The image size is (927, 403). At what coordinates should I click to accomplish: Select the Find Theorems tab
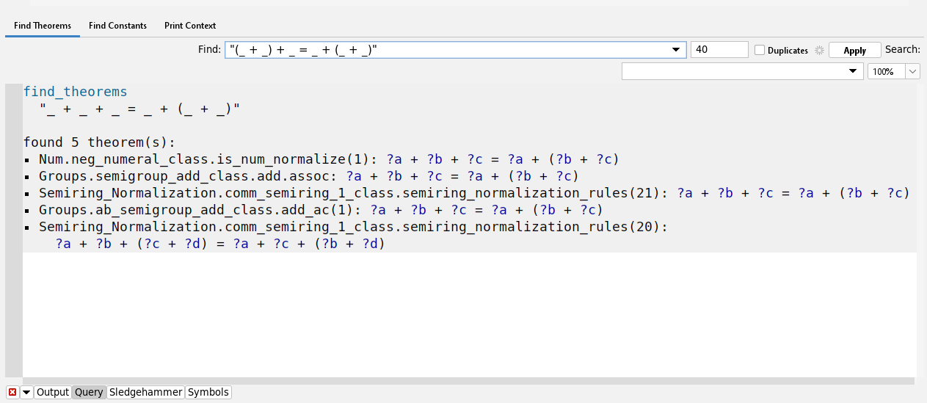pyautogui.click(x=43, y=26)
